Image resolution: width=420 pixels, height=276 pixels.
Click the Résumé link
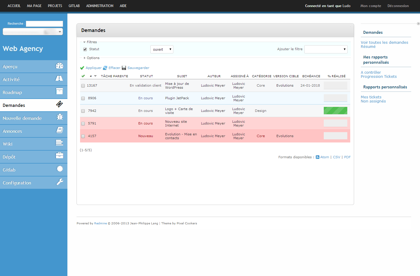coord(368,47)
